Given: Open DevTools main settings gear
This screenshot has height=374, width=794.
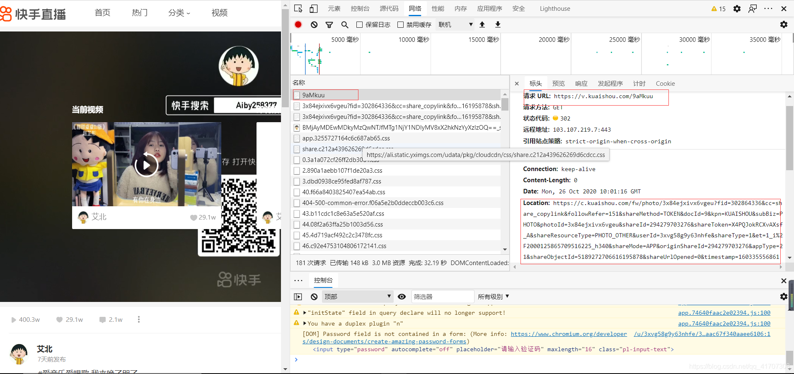Looking at the screenshot, I should (x=737, y=9).
